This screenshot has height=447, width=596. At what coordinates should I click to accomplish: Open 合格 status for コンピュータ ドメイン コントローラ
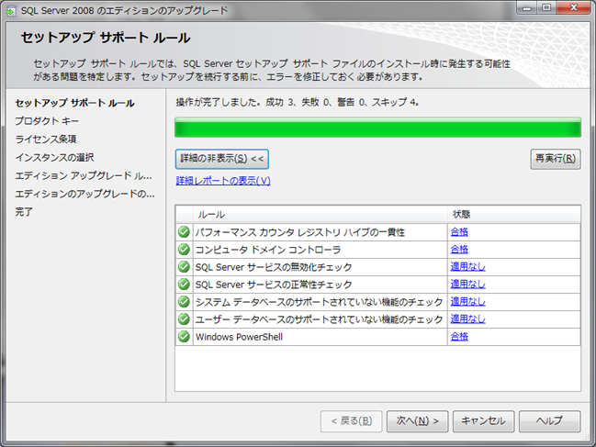(459, 249)
